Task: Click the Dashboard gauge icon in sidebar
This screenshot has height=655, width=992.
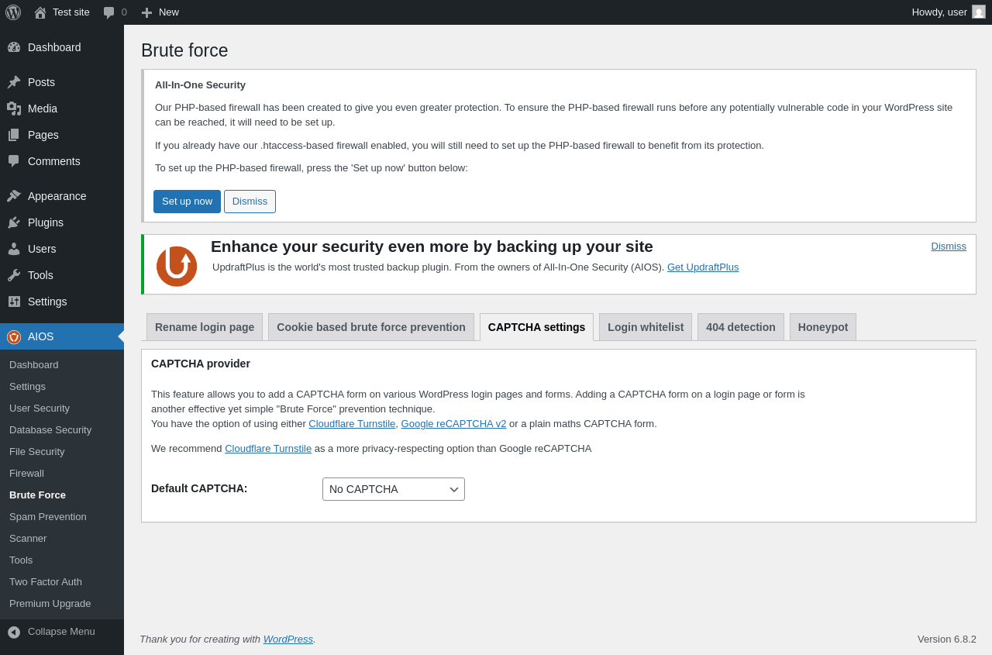Action: coord(14,47)
